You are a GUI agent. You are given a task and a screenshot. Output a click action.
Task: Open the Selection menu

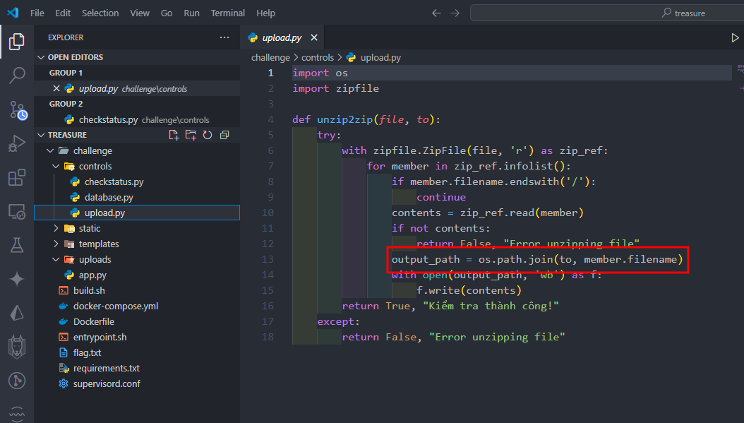[x=100, y=13]
